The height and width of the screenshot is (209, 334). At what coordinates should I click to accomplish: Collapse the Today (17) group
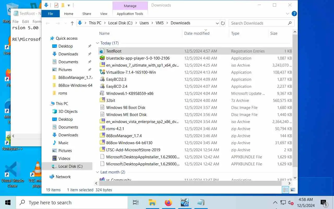(98, 43)
